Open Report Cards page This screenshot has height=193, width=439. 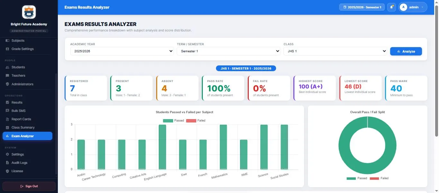click(27, 119)
